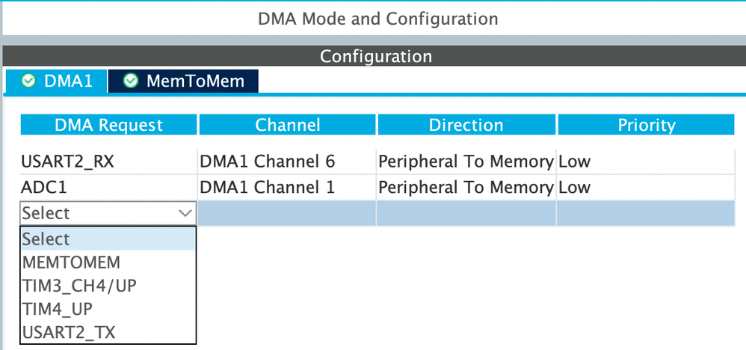Pick TIM3_CH4/UP from the request list
The image size is (746, 350).
click(79, 286)
